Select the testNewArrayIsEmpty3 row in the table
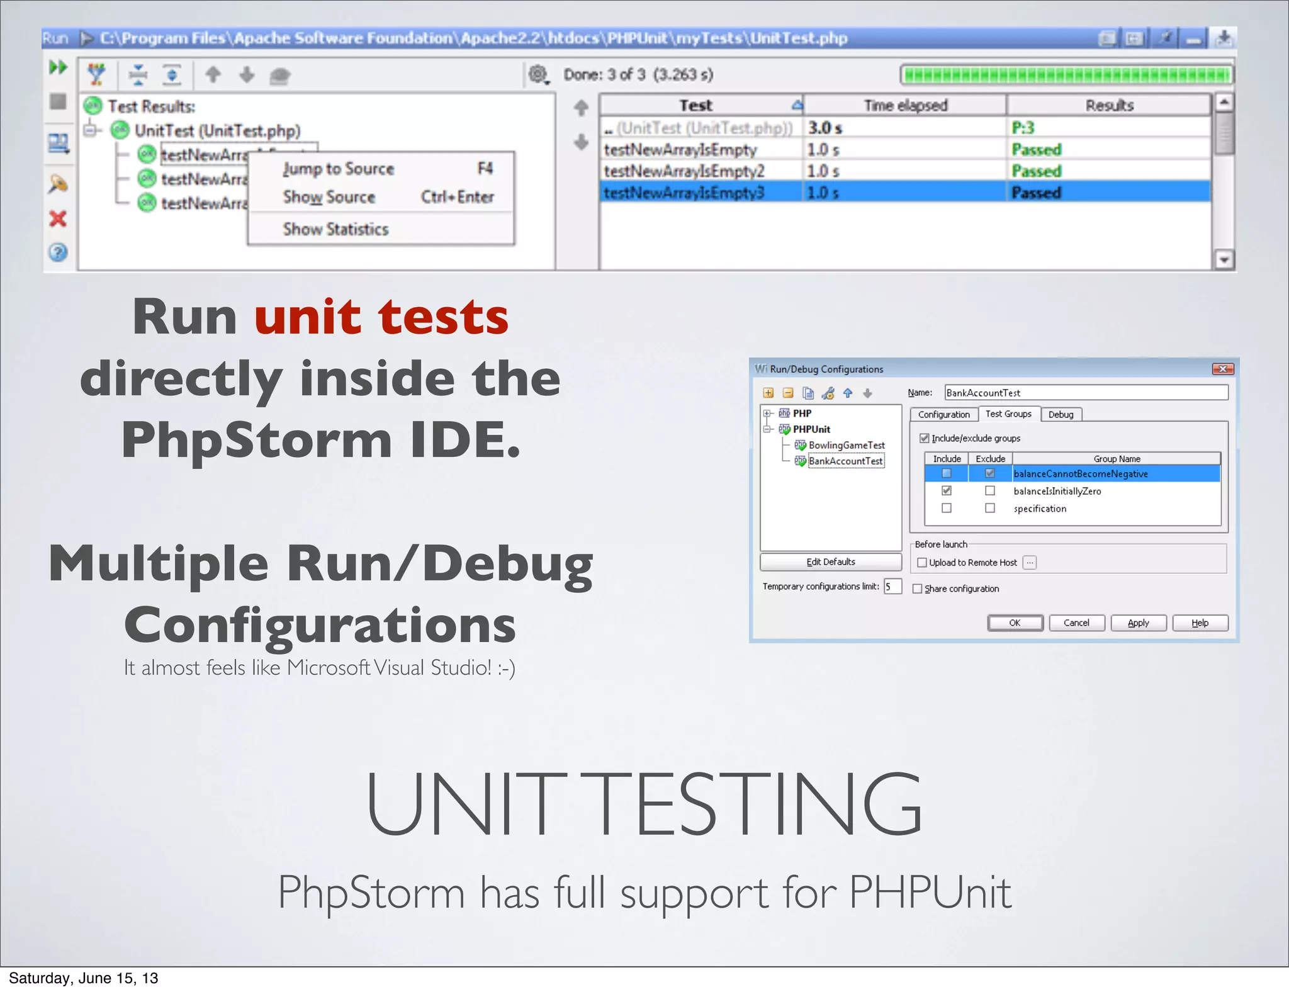The width and height of the screenshot is (1289, 992). (905, 192)
